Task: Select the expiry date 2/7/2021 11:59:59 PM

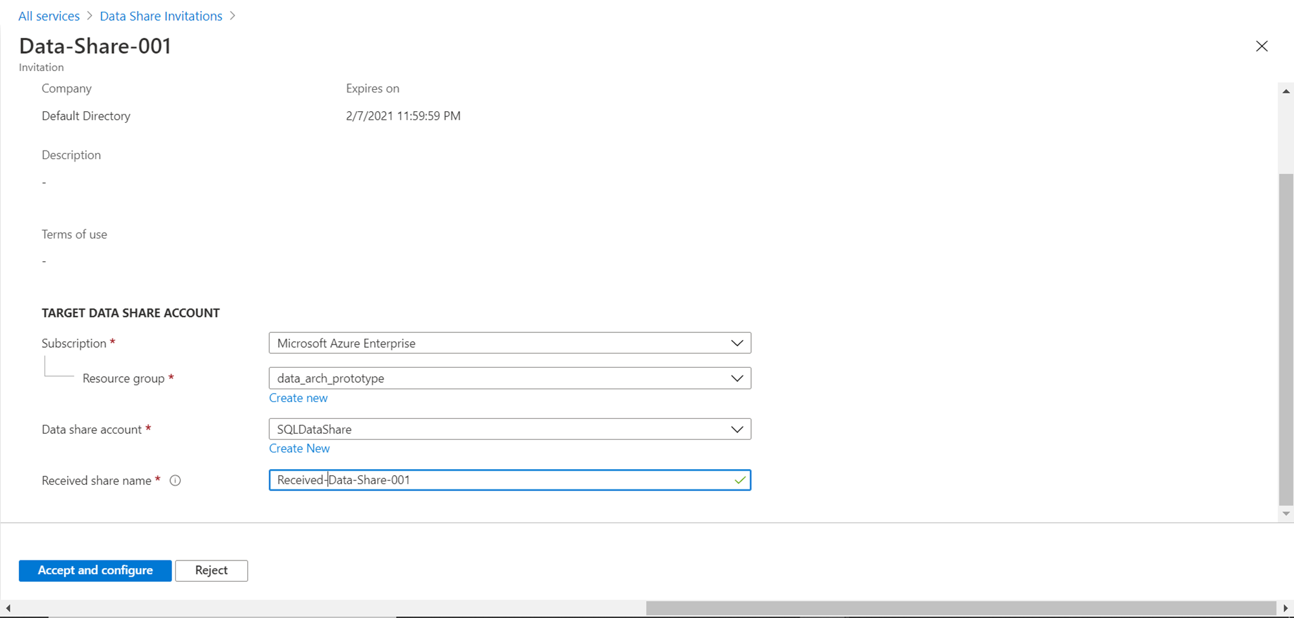Action: (x=403, y=116)
